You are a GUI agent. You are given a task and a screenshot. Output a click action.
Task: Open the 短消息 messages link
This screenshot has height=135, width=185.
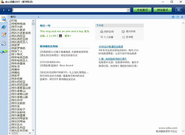129,37
